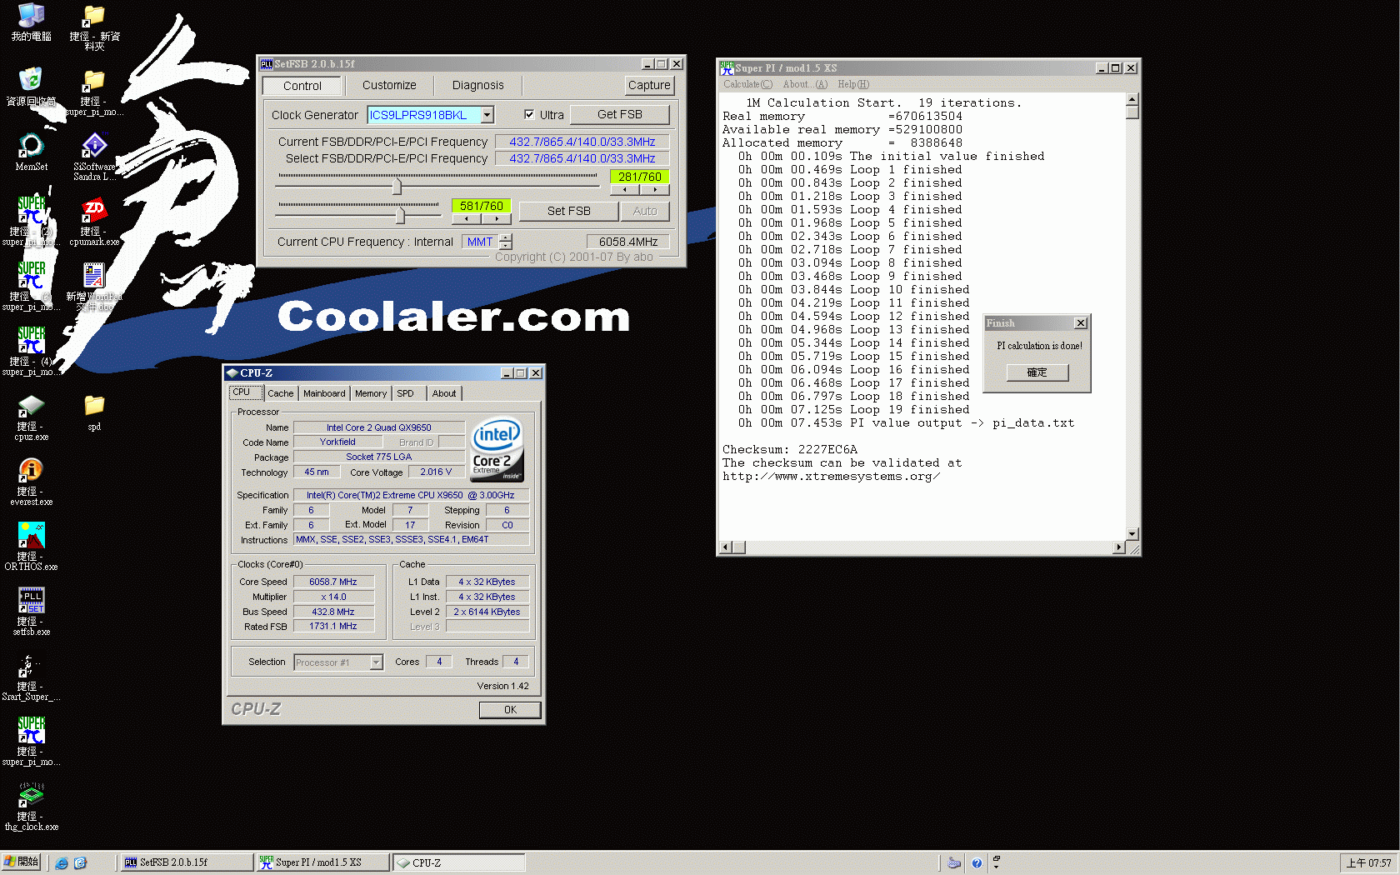Open the Start_Super desktop shortcut
1400x875 pixels.
click(x=31, y=677)
